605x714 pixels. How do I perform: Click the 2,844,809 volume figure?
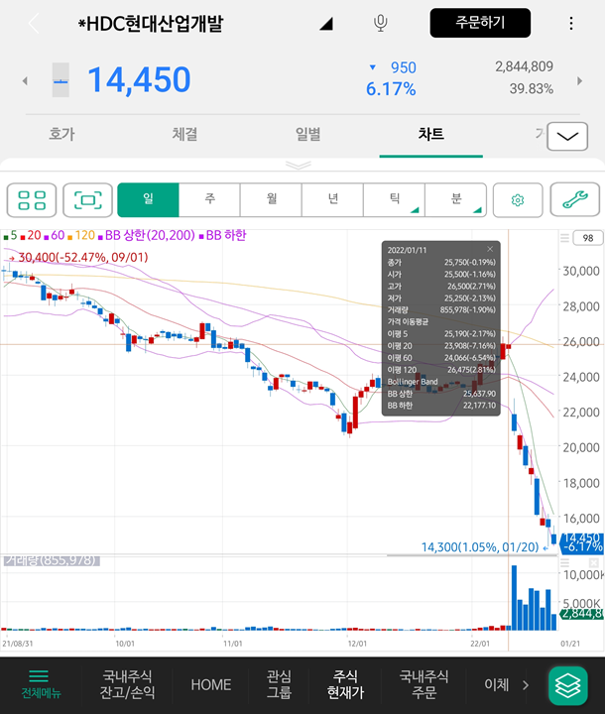(x=524, y=66)
